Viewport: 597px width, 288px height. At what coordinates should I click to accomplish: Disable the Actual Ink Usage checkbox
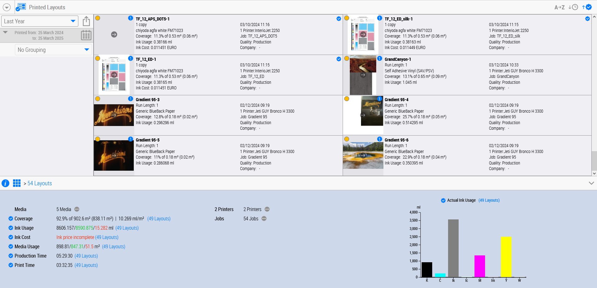point(443,200)
